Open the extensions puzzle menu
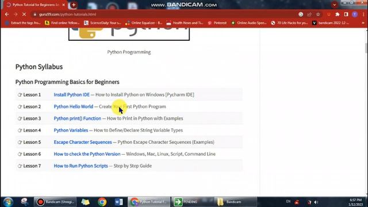Image resolution: width=368 pixels, height=207 pixels. [338, 14]
